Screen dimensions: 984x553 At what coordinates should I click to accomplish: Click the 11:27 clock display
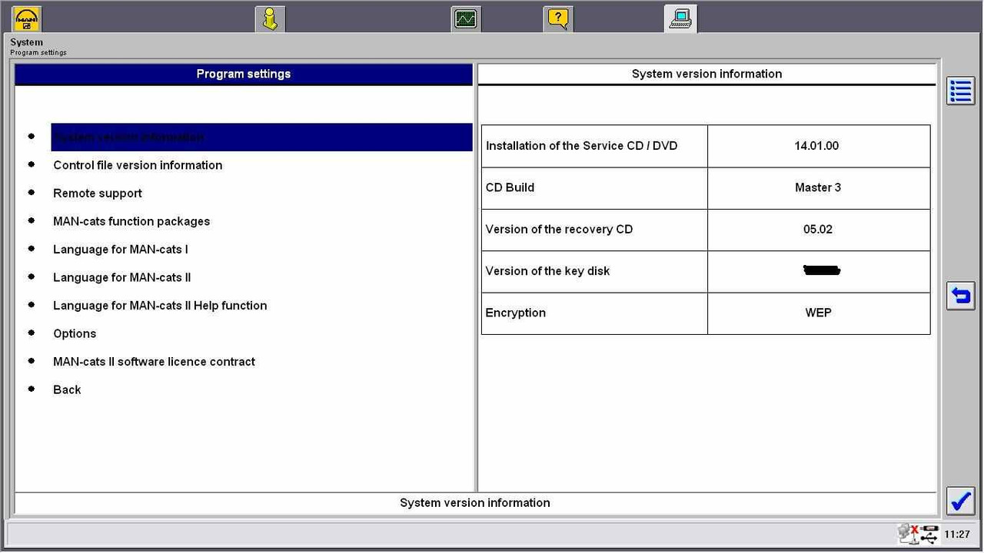957,535
